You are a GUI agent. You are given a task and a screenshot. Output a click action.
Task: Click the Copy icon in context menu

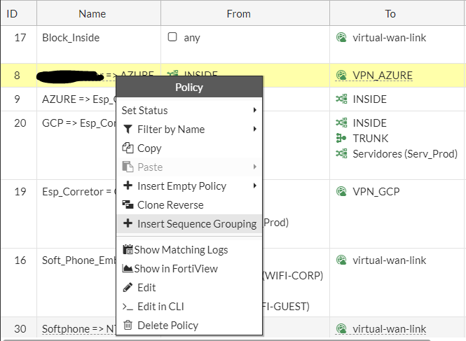(x=128, y=148)
